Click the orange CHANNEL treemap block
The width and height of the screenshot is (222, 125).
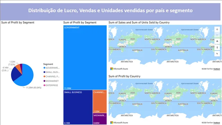[100, 101]
